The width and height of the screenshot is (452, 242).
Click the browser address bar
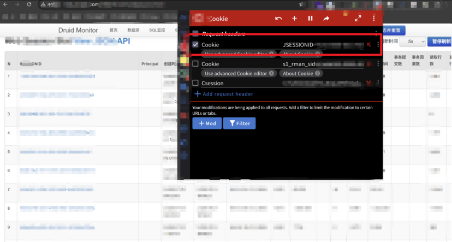170,4
